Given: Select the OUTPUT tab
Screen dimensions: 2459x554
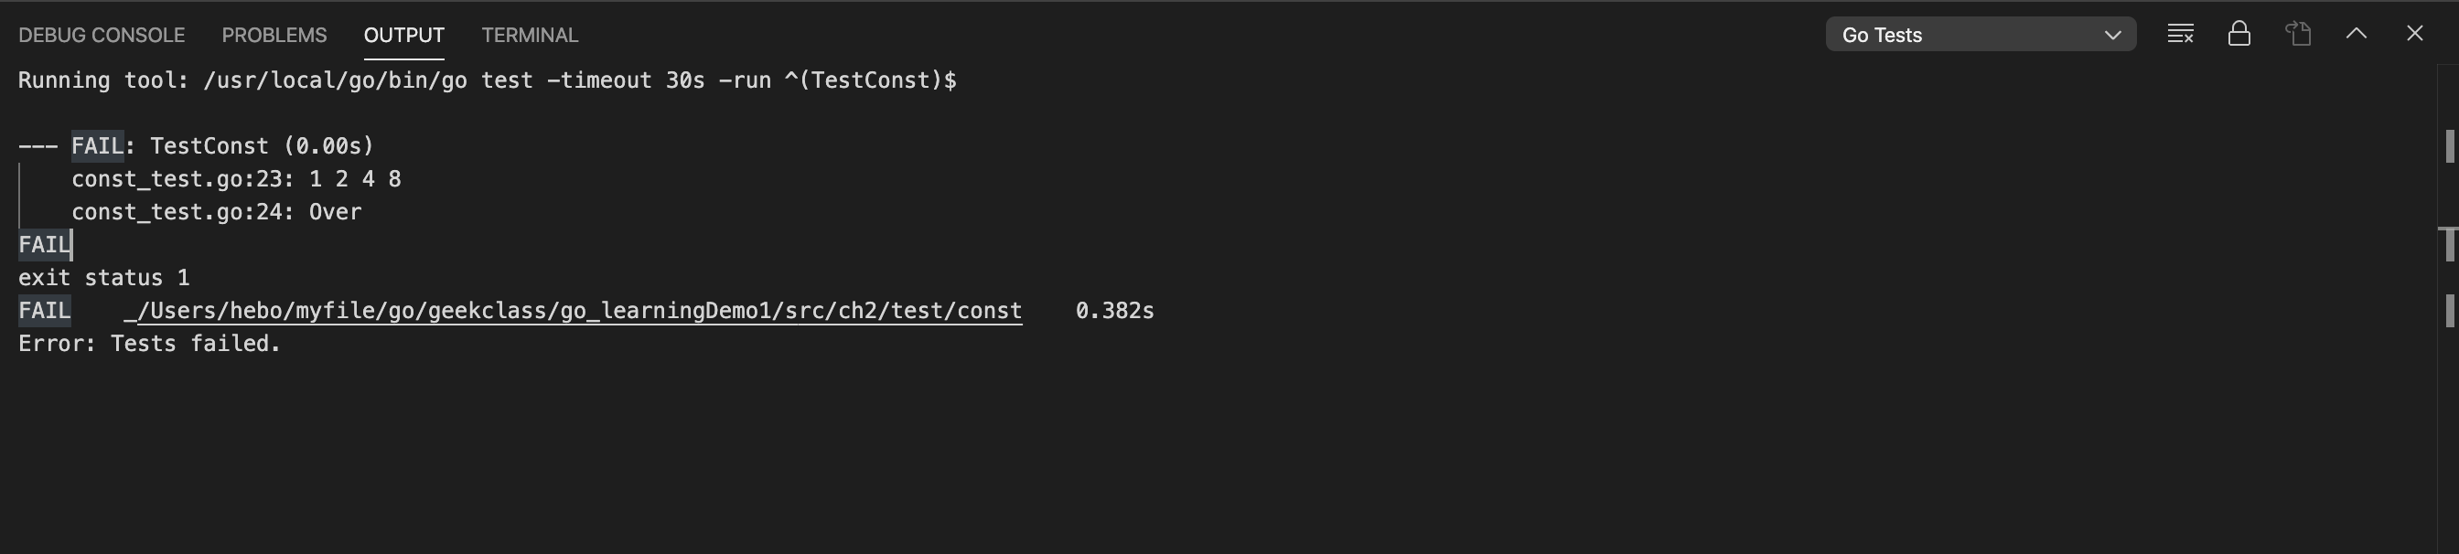Looking at the screenshot, I should pyautogui.click(x=403, y=36).
